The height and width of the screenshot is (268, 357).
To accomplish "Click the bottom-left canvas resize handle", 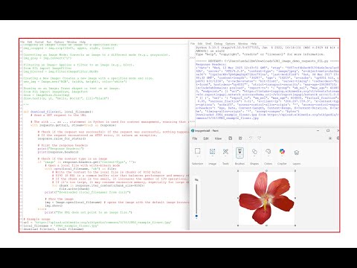I will (x=238, y=226).
